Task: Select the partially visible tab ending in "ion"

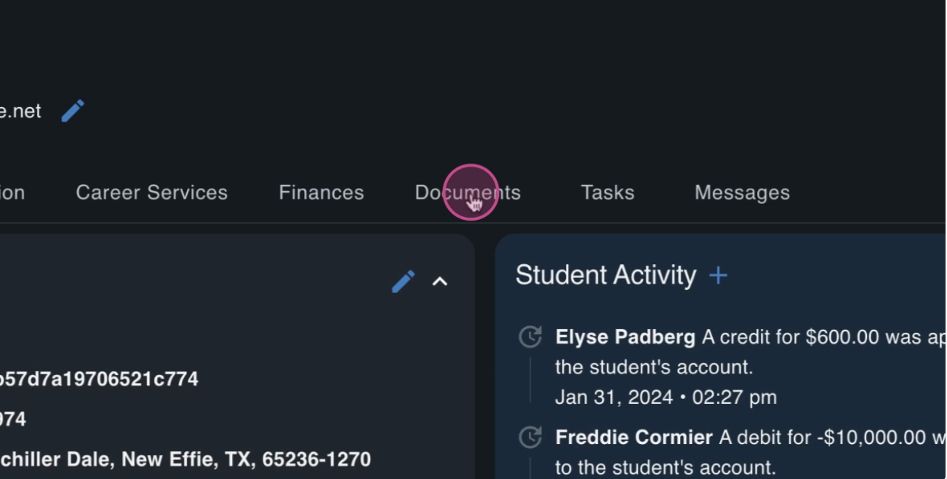Action: (x=12, y=192)
